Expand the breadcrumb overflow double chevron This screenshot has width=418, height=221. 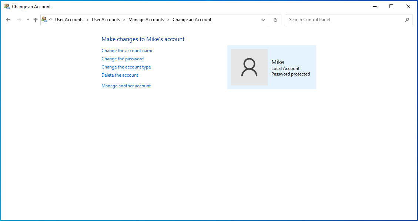point(51,20)
